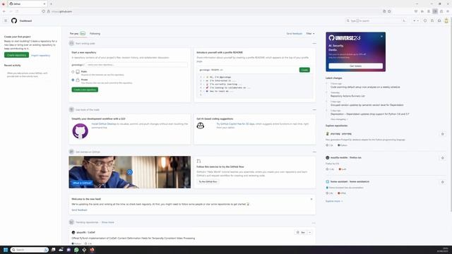Image resolution: width=452 pixels, height=254 pixels.
Task: Open the Repository Actions Runners List changelog entry
Action: tap(347, 96)
